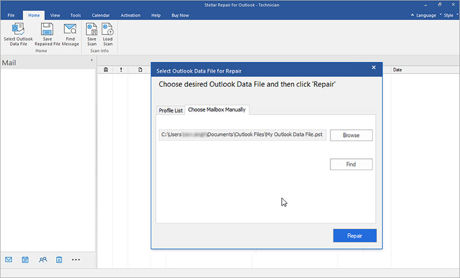460x278 pixels.
Task: Open Contacts view icon
Action: click(x=43, y=260)
